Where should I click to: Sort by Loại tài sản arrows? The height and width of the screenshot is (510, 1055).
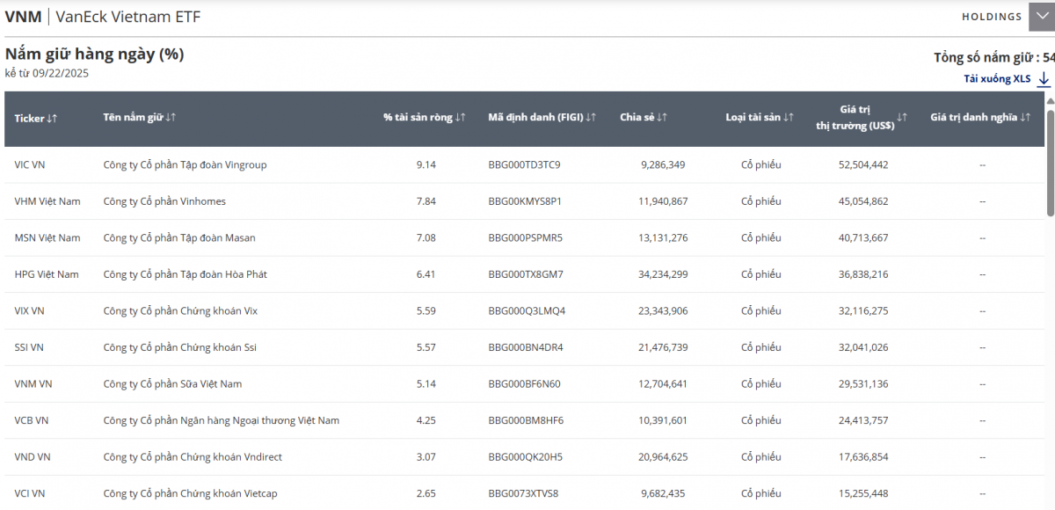coord(789,118)
